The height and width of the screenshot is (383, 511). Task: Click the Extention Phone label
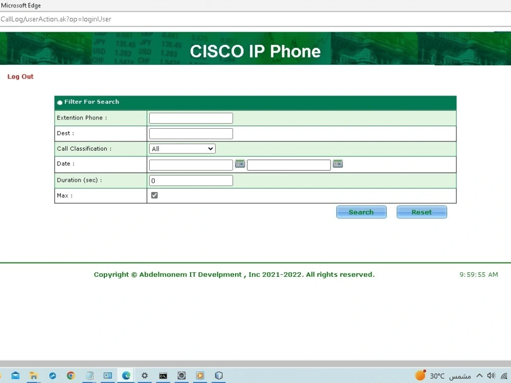tap(82, 117)
